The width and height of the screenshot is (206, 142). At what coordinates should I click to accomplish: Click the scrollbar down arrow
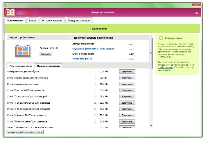(x=151, y=126)
